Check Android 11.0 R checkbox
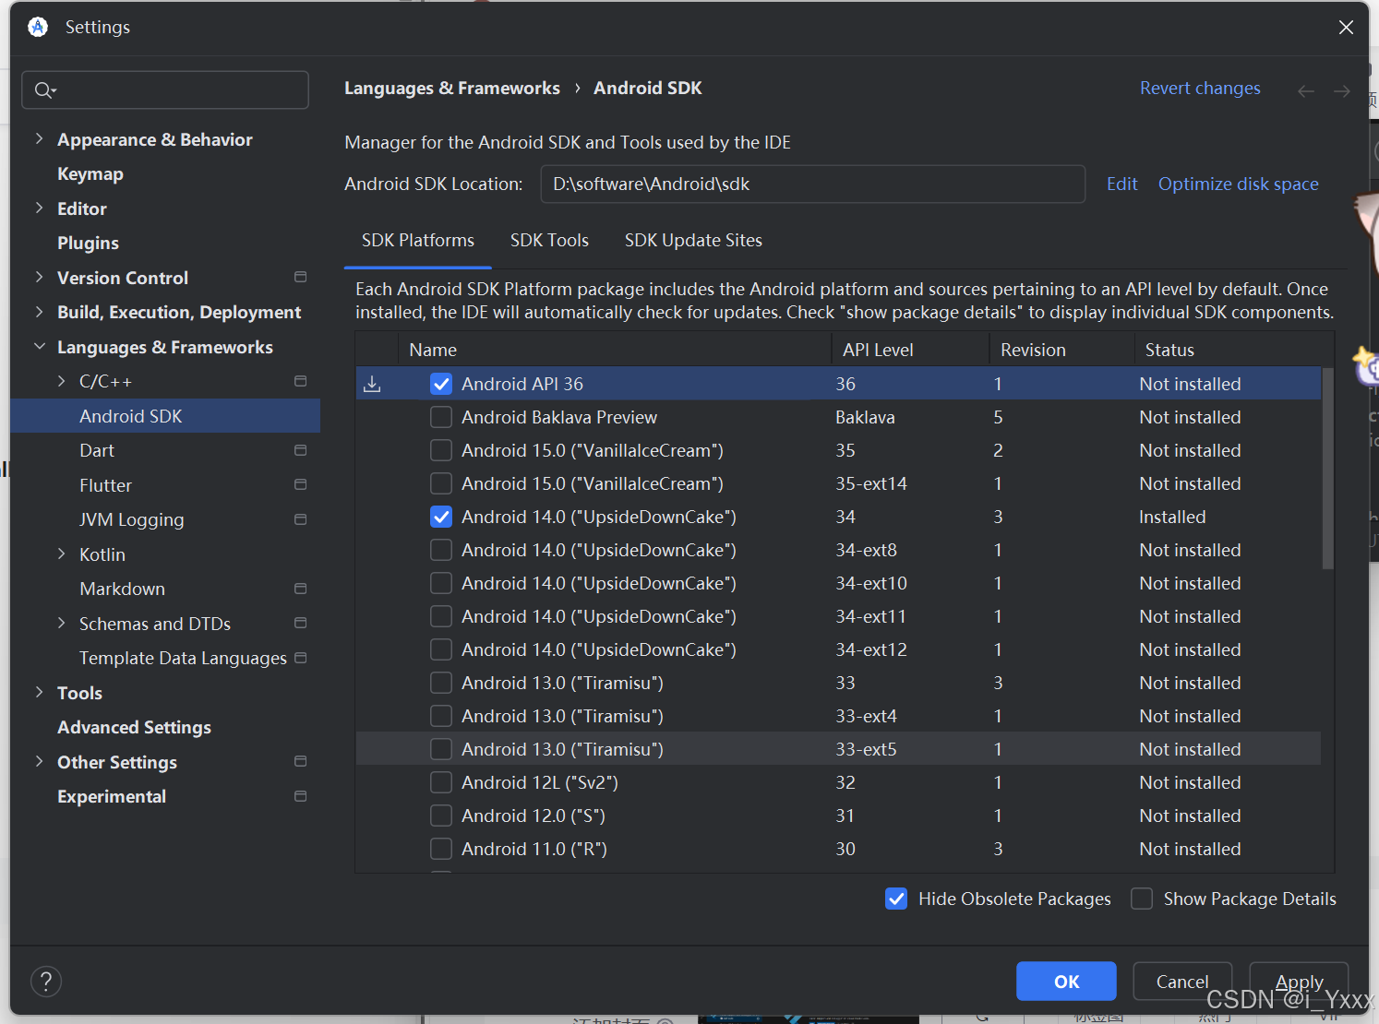Viewport: 1379px width, 1024px height. point(441,849)
